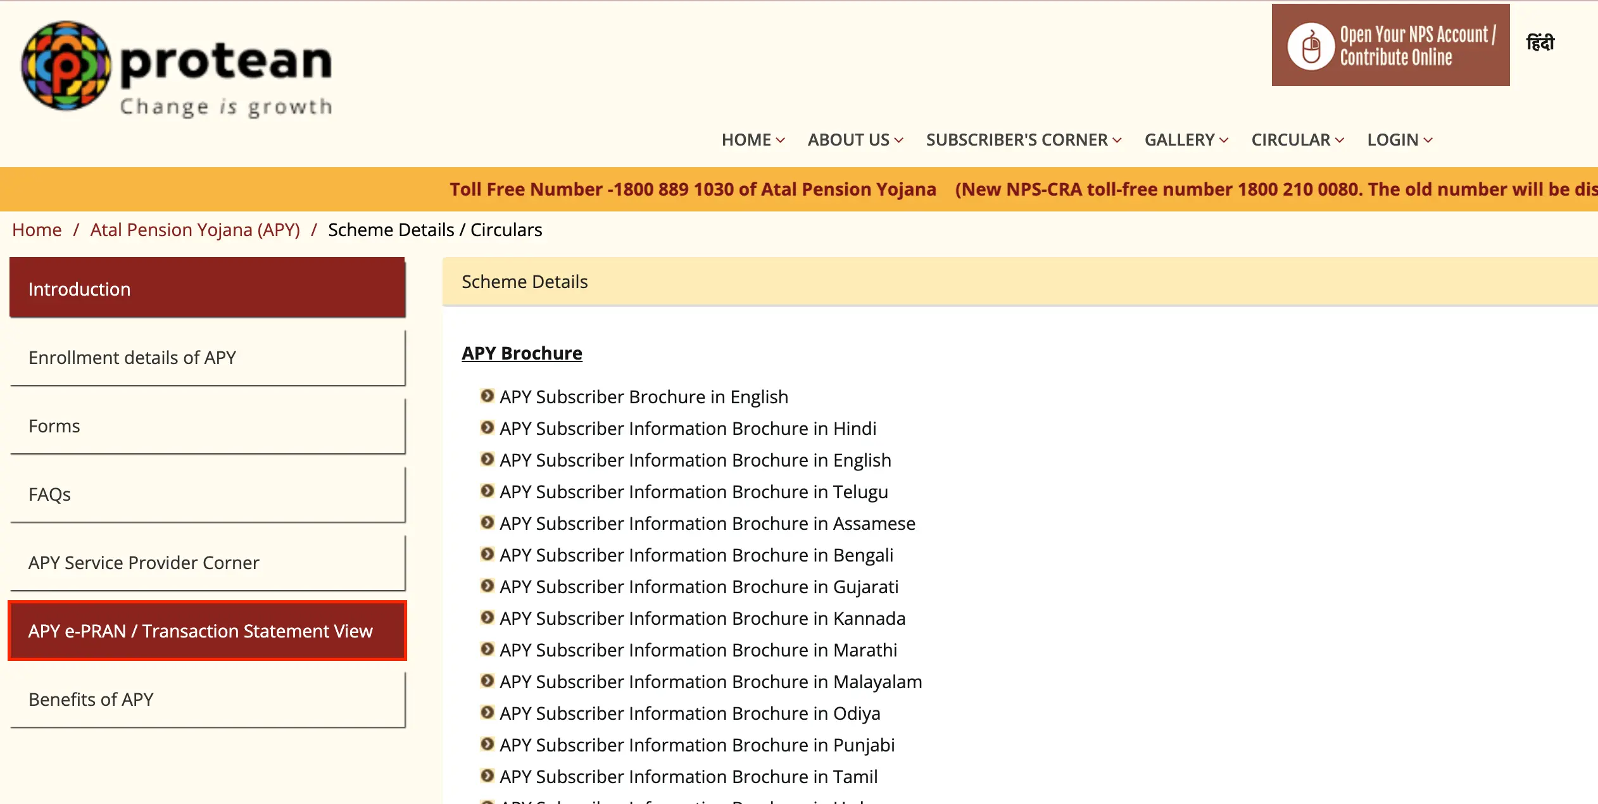Click bullet icon beside Brochure in Odiya
Viewport: 1598px width, 804px height.
tap(487, 713)
